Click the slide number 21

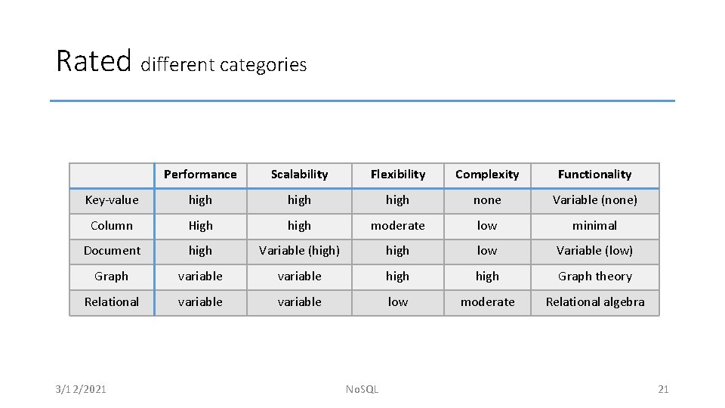click(663, 389)
